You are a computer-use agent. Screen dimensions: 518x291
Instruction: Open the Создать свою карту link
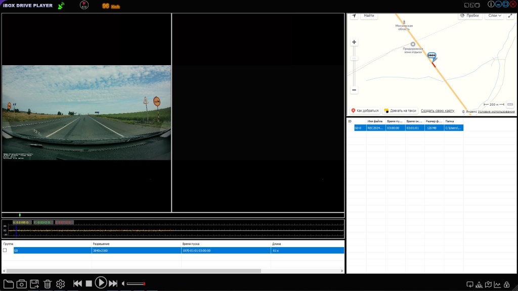tap(437, 111)
